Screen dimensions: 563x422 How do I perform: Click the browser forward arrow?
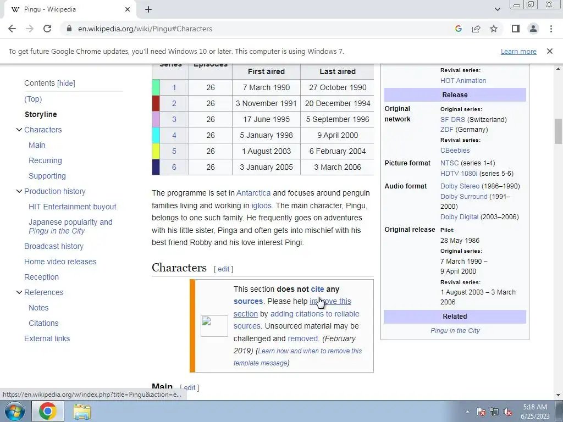30,29
